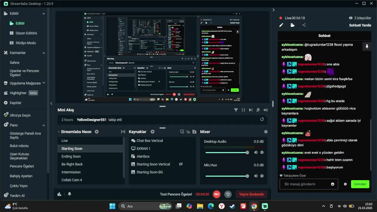Click the first icon right of Kaynaklar header

pyautogui.click(x=182, y=132)
